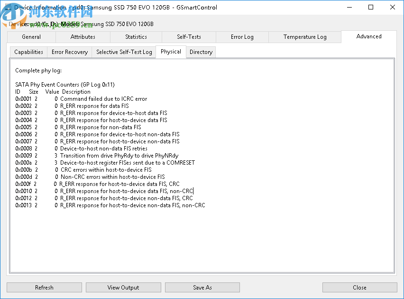Click the View Output button
Image resolution: width=404 pixels, height=299 pixels.
pyautogui.click(x=123, y=288)
